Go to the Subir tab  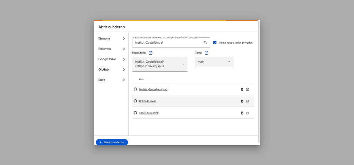pyautogui.click(x=111, y=80)
